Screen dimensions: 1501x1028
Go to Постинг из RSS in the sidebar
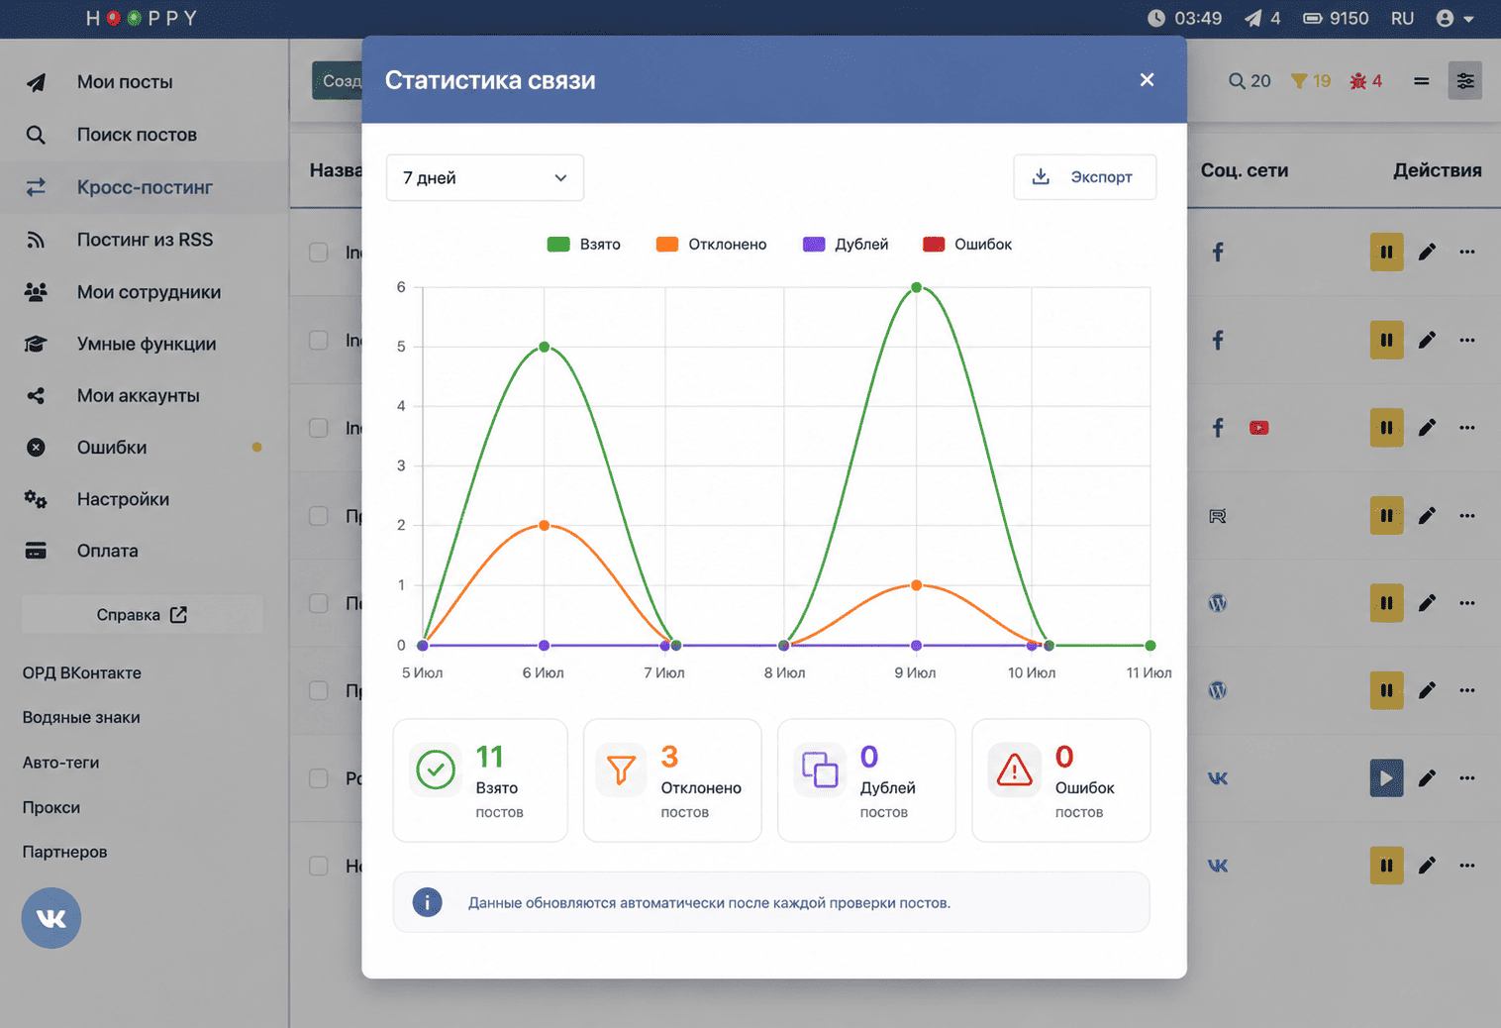pyautogui.click(x=145, y=240)
